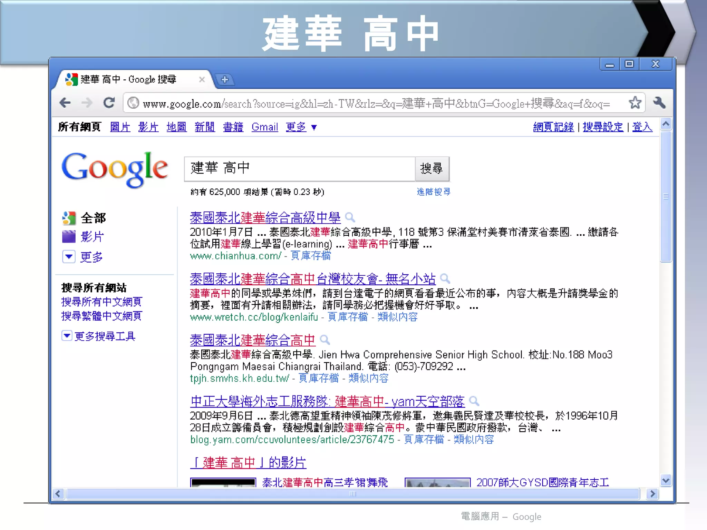The image size is (707, 530).
Task: Open the 進階搜尋 link
Action: [434, 192]
